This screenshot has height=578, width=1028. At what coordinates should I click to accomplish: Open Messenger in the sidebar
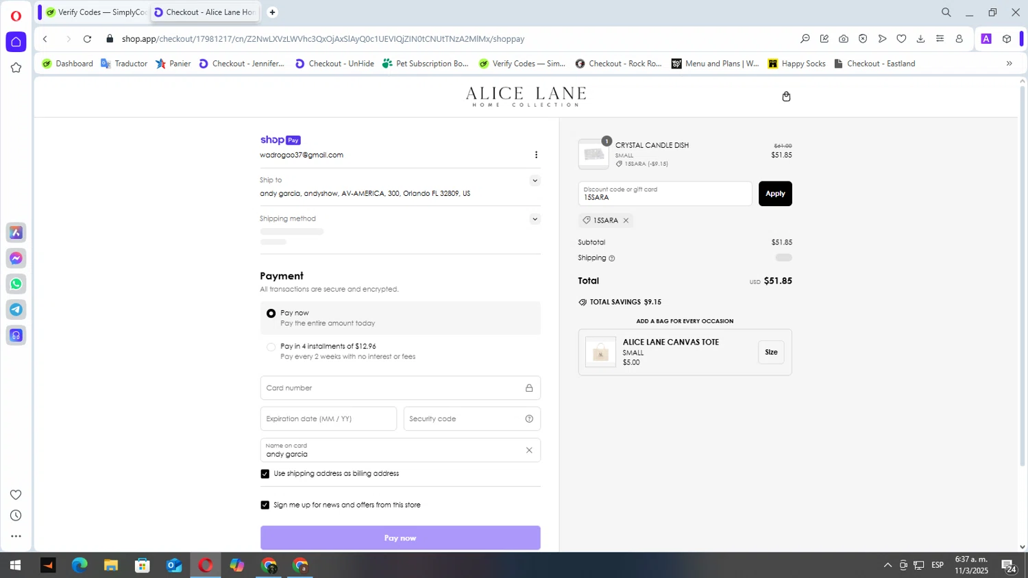[x=16, y=258]
